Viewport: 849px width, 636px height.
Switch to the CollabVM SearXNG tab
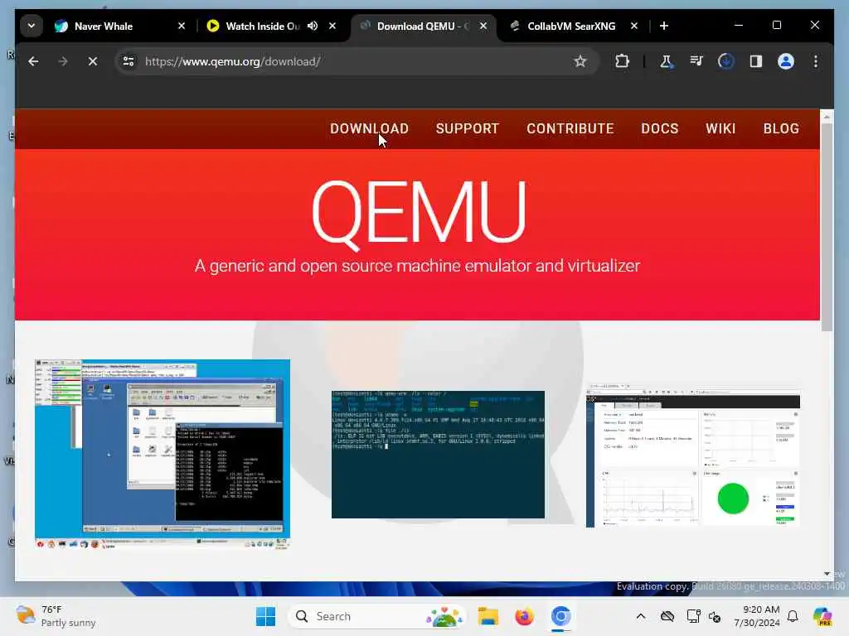coord(570,26)
